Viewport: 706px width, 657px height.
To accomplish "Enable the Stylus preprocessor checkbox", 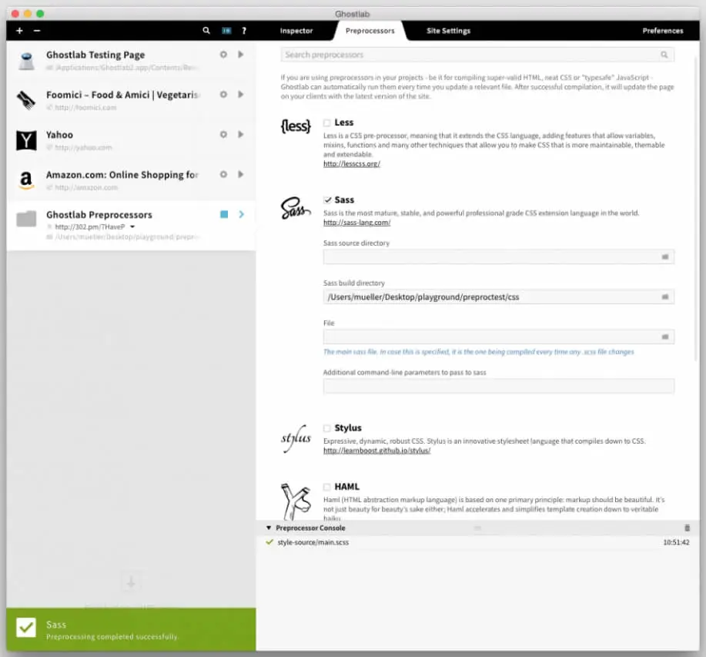I will 327,428.
